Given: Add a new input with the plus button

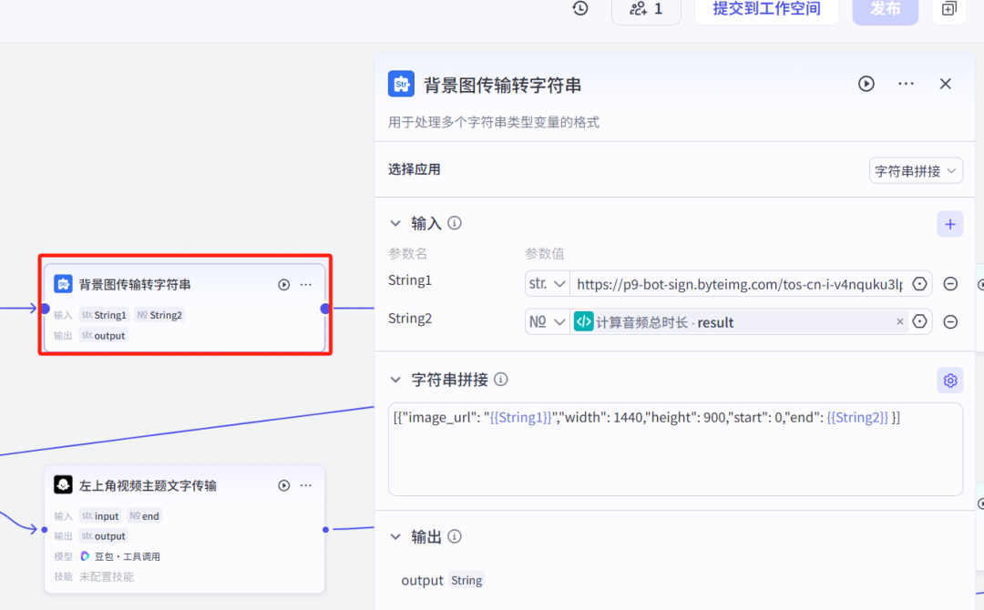Looking at the screenshot, I should point(949,223).
